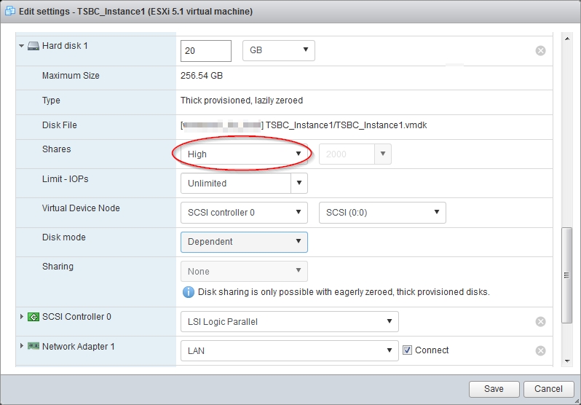Open the Disk mode Dependent dropdown

coord(244,242)
